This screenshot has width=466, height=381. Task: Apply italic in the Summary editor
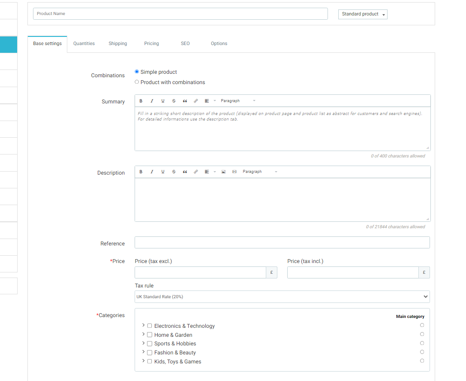click(x=152, y=101)
